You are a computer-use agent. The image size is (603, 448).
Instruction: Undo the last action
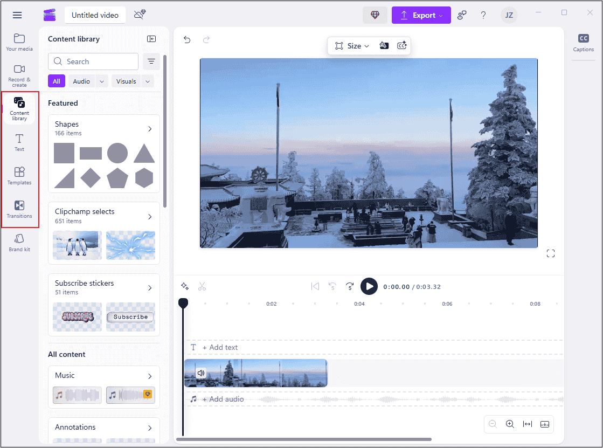187,40
